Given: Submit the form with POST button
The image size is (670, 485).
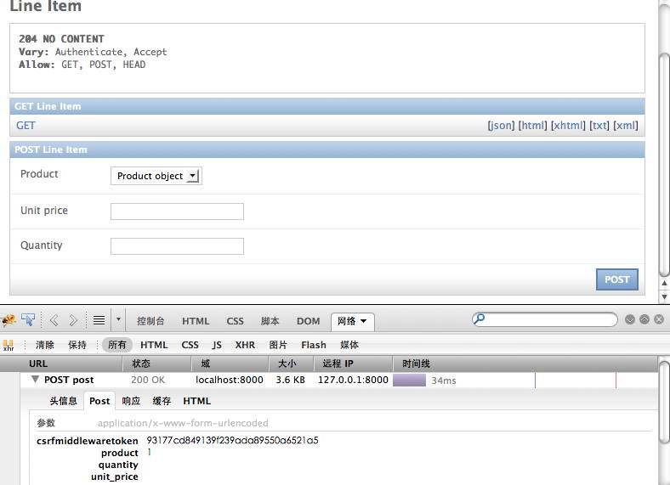Looking at the screenshot, I should click(x=617, y=279).
